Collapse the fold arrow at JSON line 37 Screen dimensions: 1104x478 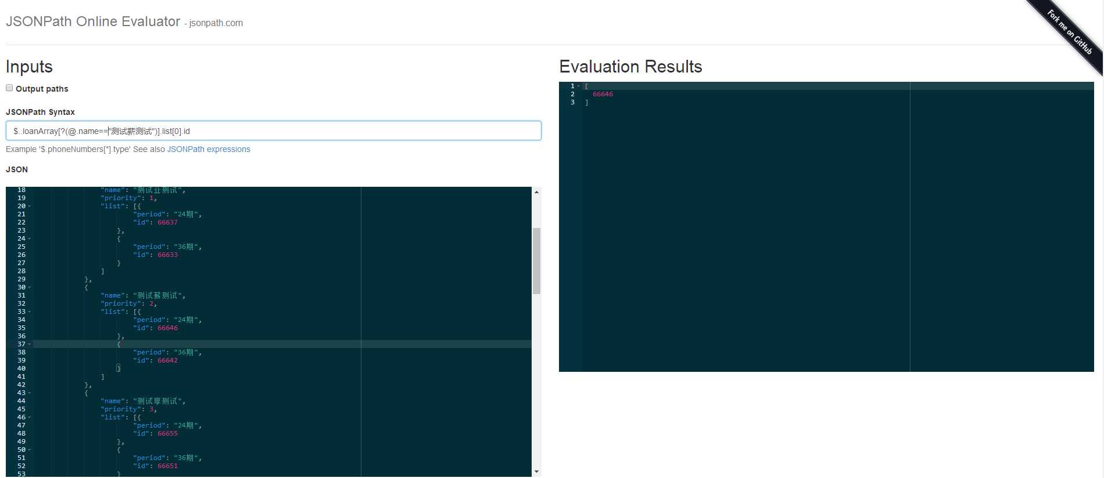[30, 345]
